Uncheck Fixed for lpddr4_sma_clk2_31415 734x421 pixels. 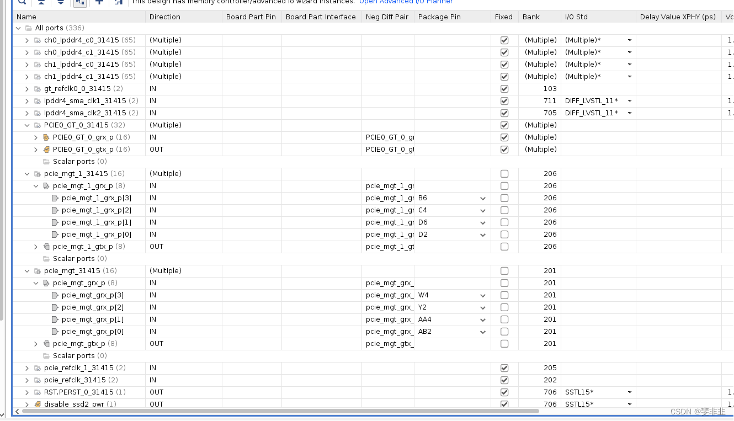(504, 113)
